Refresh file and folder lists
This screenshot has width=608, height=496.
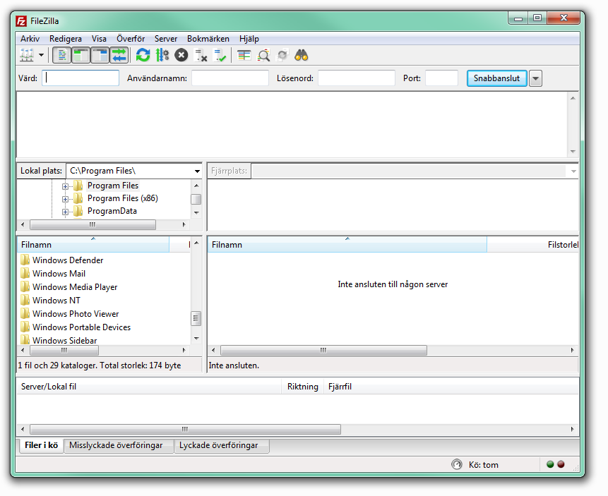(x=143, y=55)
